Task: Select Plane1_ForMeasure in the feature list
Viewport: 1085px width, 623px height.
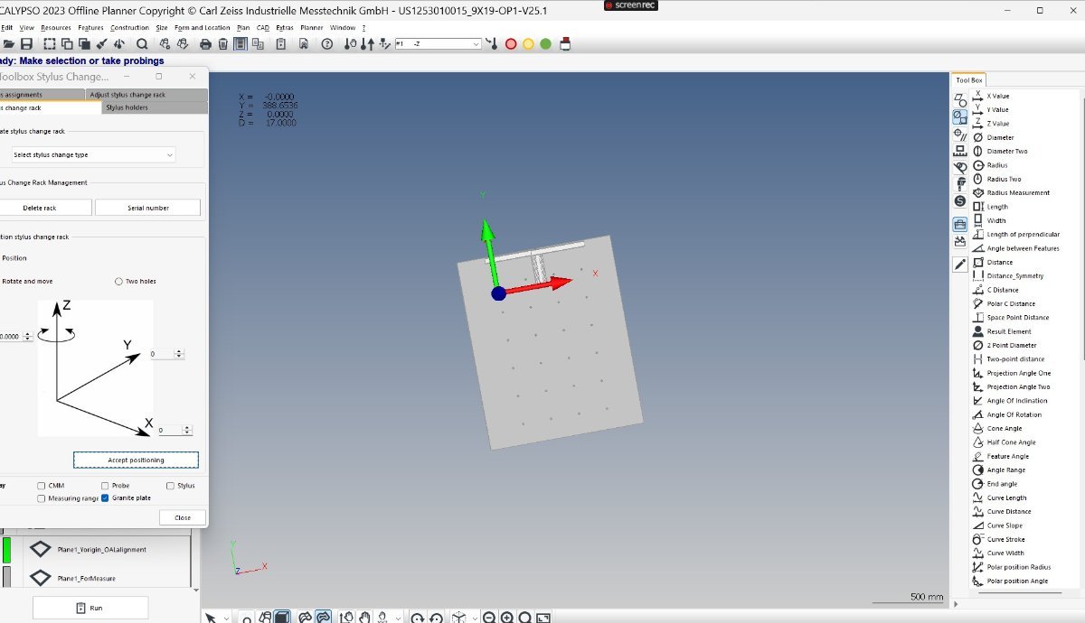Action: pos(86,578)
